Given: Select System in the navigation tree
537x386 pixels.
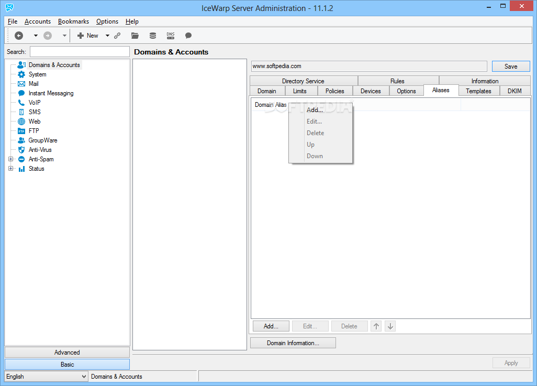Looking at the screenshot, I should click(x=37, y=74).
